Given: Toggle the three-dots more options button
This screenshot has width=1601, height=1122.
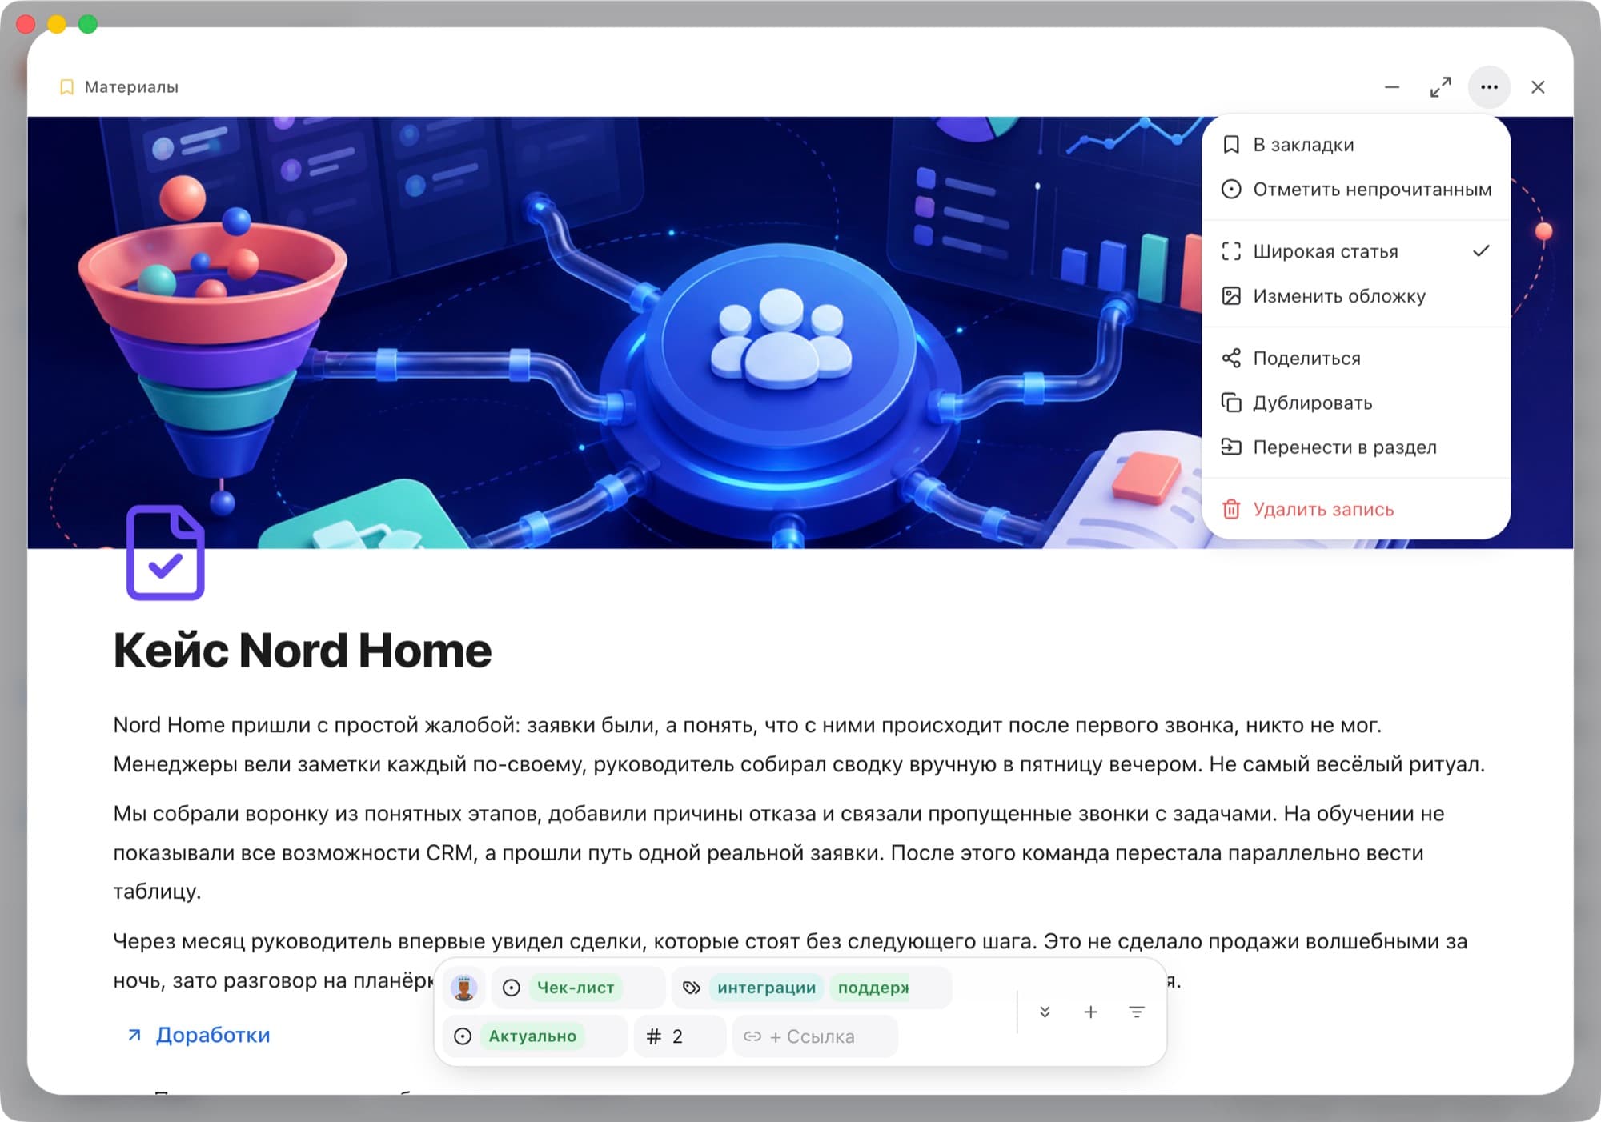Looking at the screenshot, I should click(1489, 87).
